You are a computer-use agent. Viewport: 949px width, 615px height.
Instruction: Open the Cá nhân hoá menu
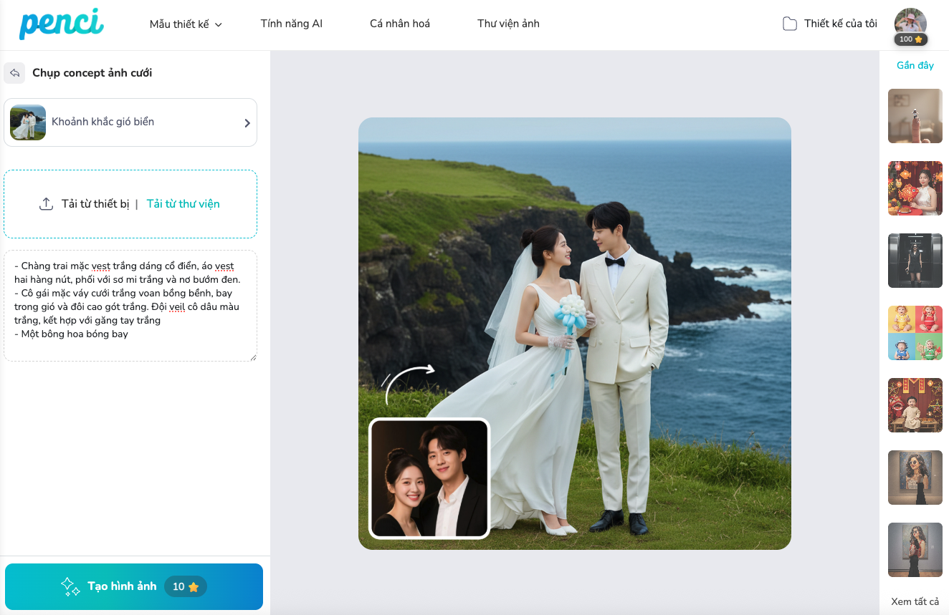tap(400, 24)
